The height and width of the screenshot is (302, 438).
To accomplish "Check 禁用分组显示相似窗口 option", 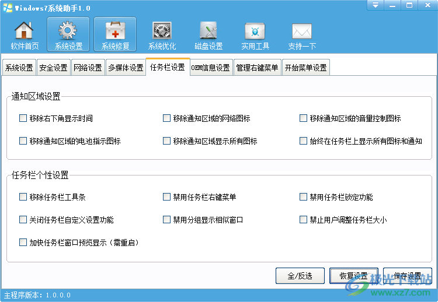I will pos(203,220).
